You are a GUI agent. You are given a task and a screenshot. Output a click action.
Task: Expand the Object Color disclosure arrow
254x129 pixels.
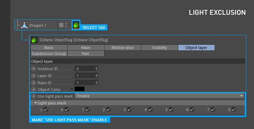click(x=72, y=89)
